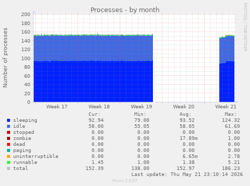
Task: Click sleeping average value 93.52
Action: tap(187, 120)
